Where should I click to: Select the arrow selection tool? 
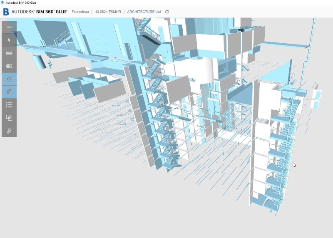pyautogui.click(x=9, y=40)
